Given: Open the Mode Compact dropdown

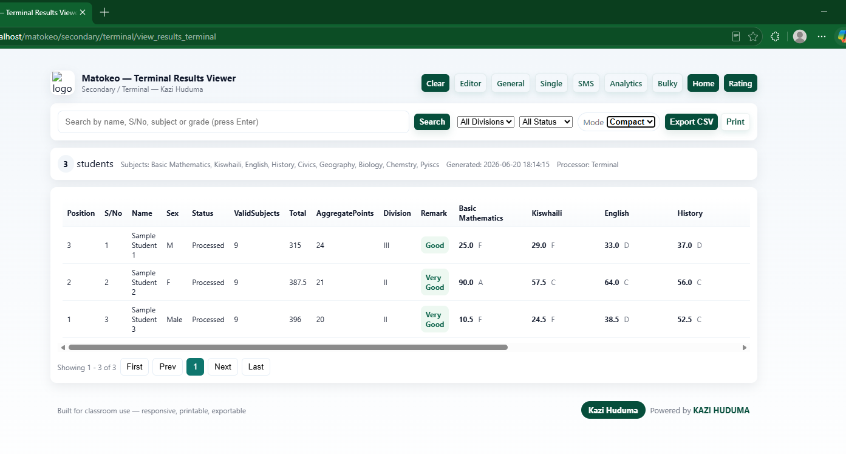Looking at the screenshot, I should 631,122.
